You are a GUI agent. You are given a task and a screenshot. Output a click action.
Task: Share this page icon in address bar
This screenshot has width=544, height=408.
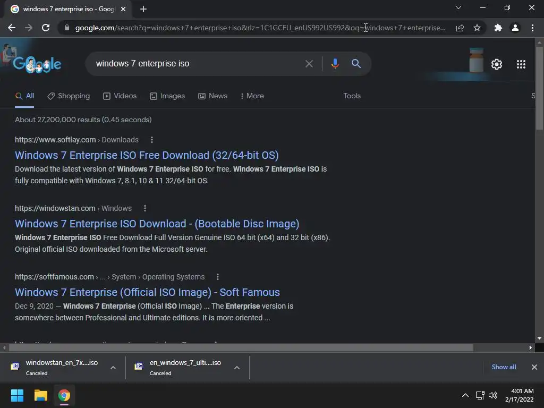(460, 28)
